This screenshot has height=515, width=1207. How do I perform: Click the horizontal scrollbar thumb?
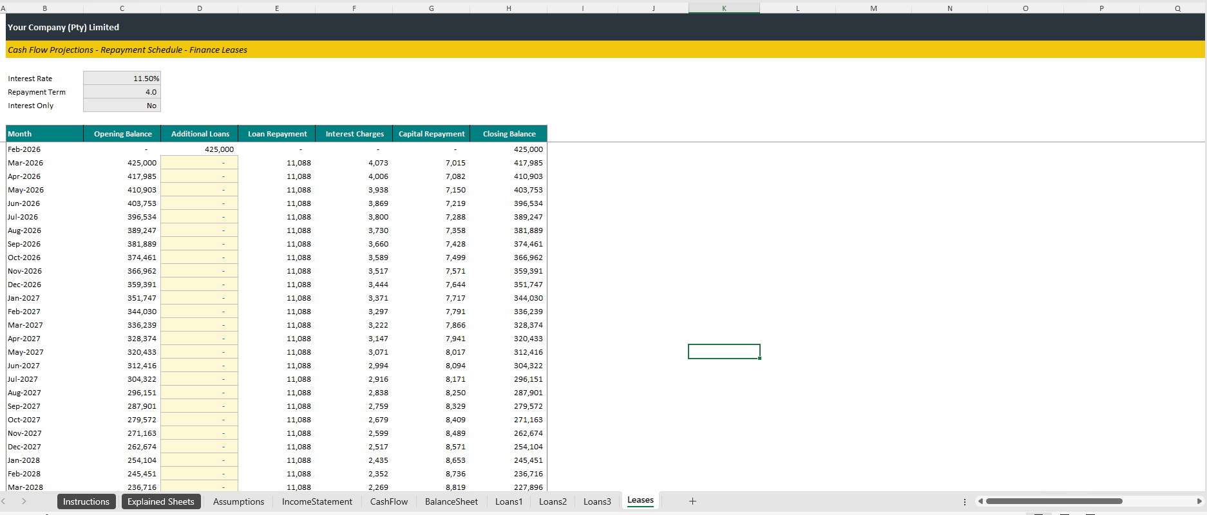click(1054, 501)
